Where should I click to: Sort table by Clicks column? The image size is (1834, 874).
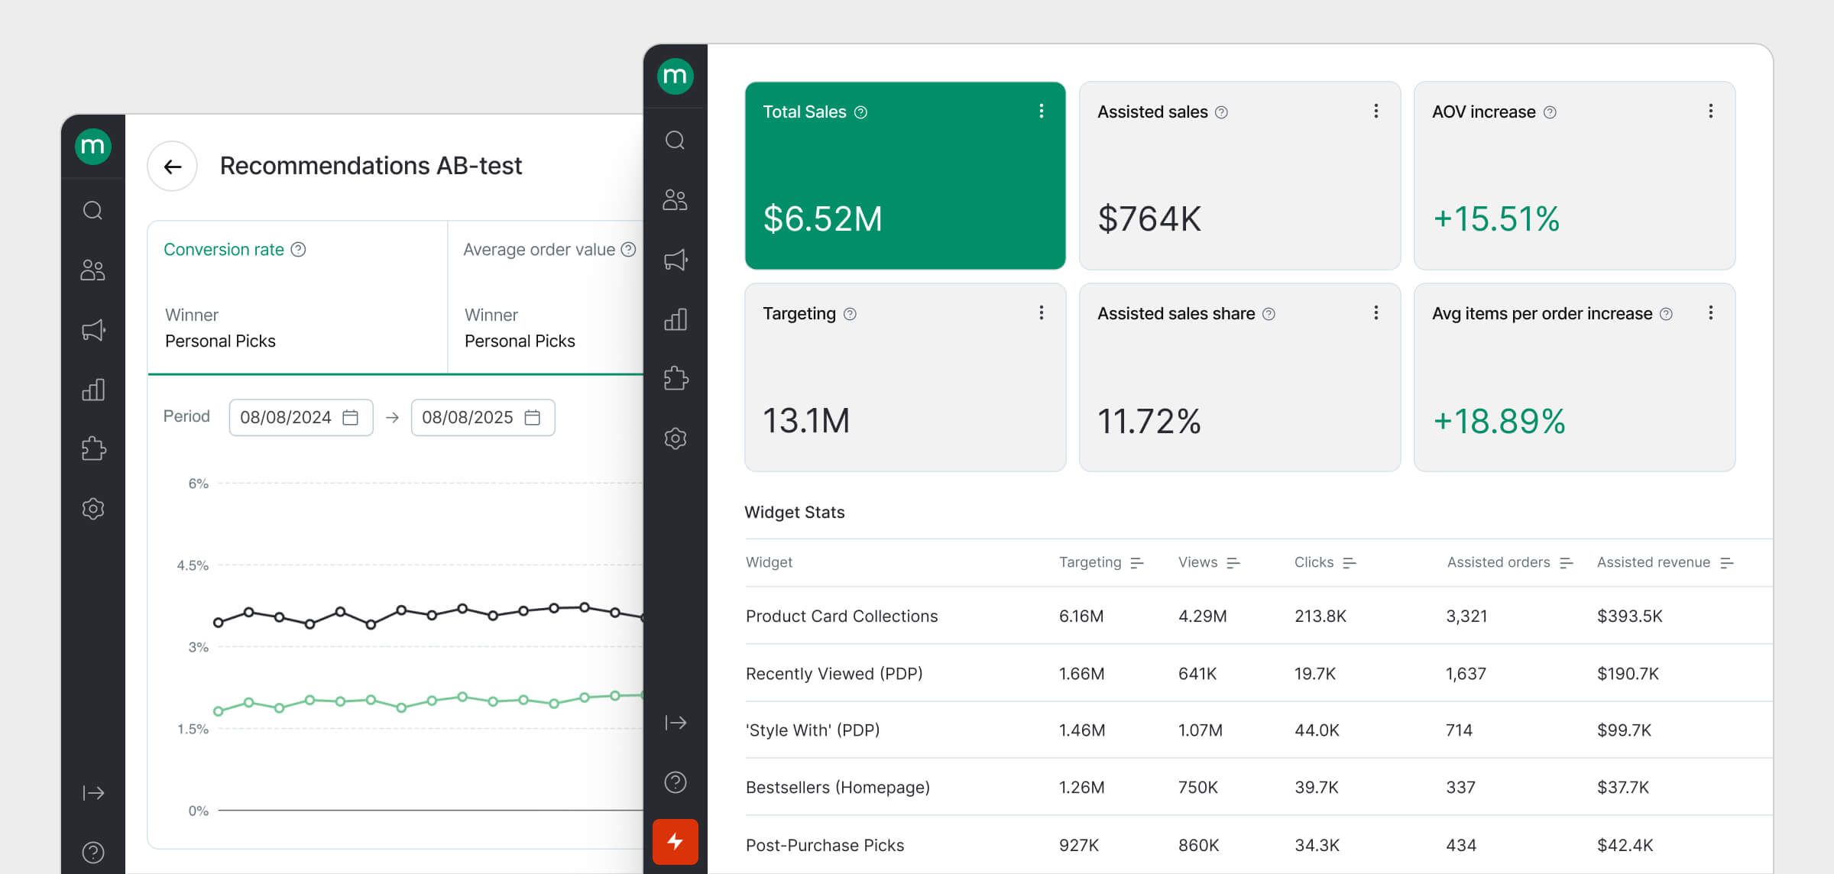click(1349, 563)
